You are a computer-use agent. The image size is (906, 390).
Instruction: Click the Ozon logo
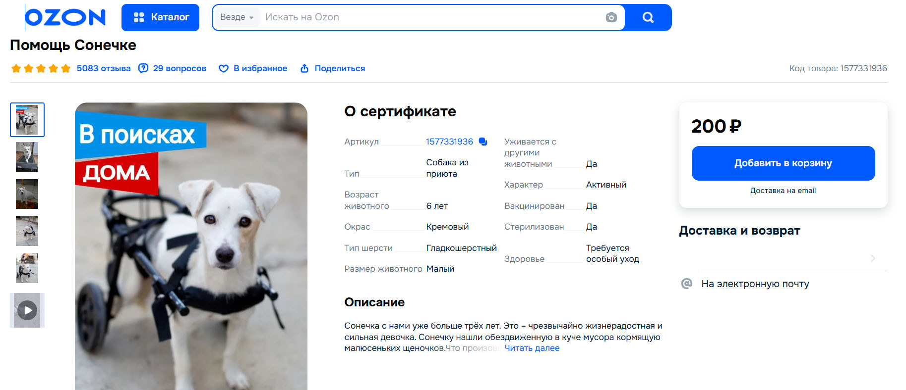65,17
